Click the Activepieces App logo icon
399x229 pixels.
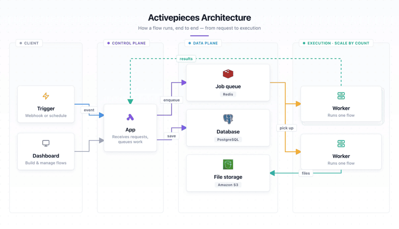pyautogui.click(x=130, y=117)
